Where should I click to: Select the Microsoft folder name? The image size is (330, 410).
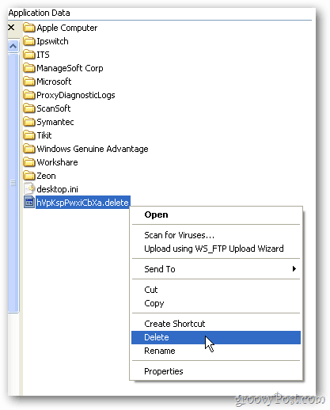tap(54, 82)
